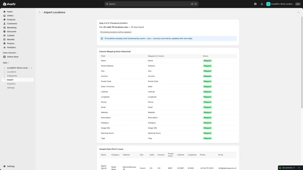The image size is (303, 170).
Task: Click the Orders icon in sidebar
Action: click(5, 15)
